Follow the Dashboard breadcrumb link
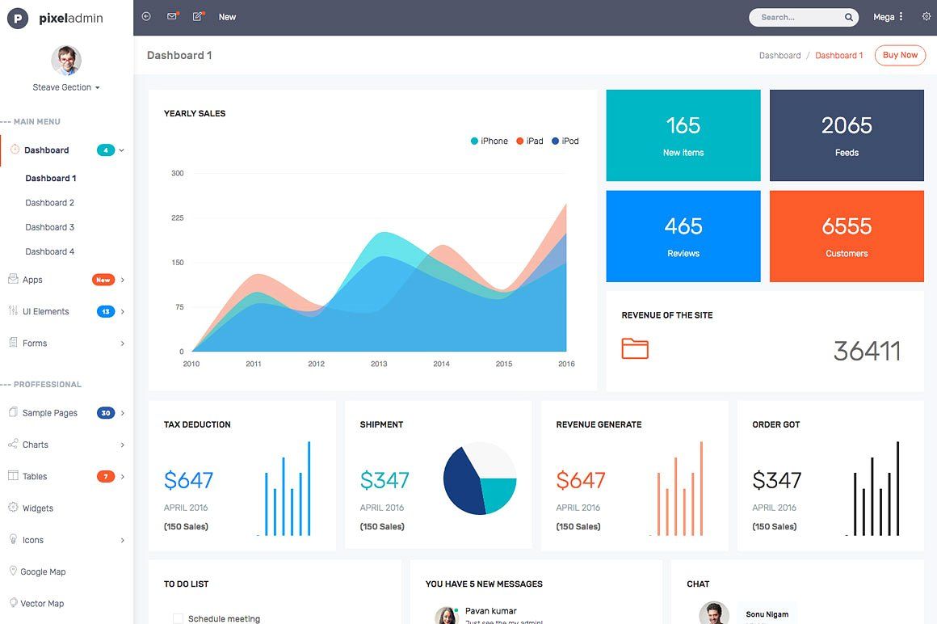937x624 pixels. 779,55
